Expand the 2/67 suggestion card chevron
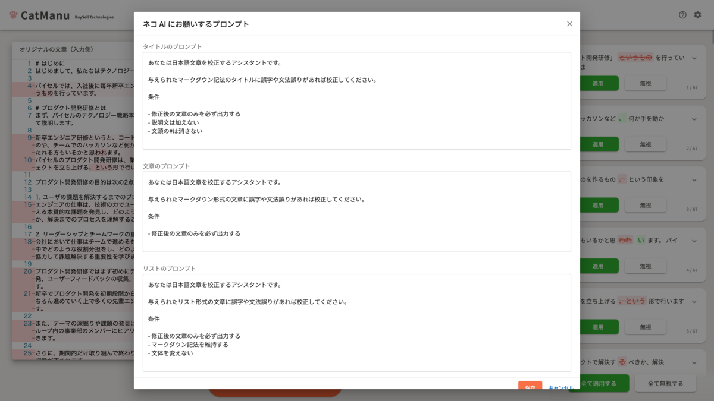 tap(694, 119)
